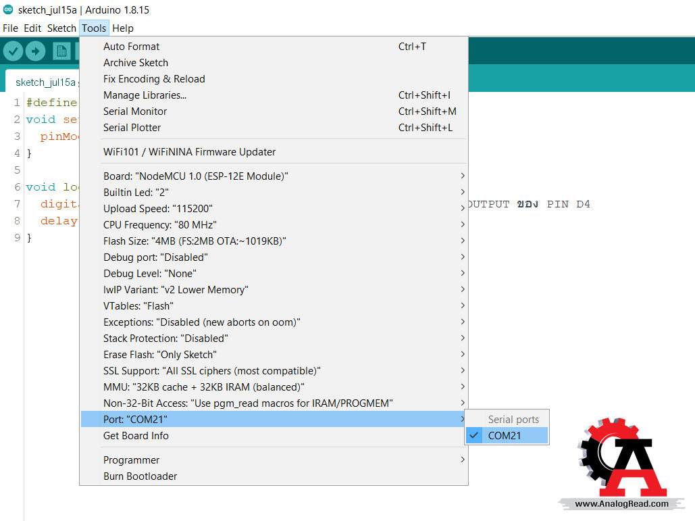Expand Exceptions Disabled submenu

click(274, 322)
